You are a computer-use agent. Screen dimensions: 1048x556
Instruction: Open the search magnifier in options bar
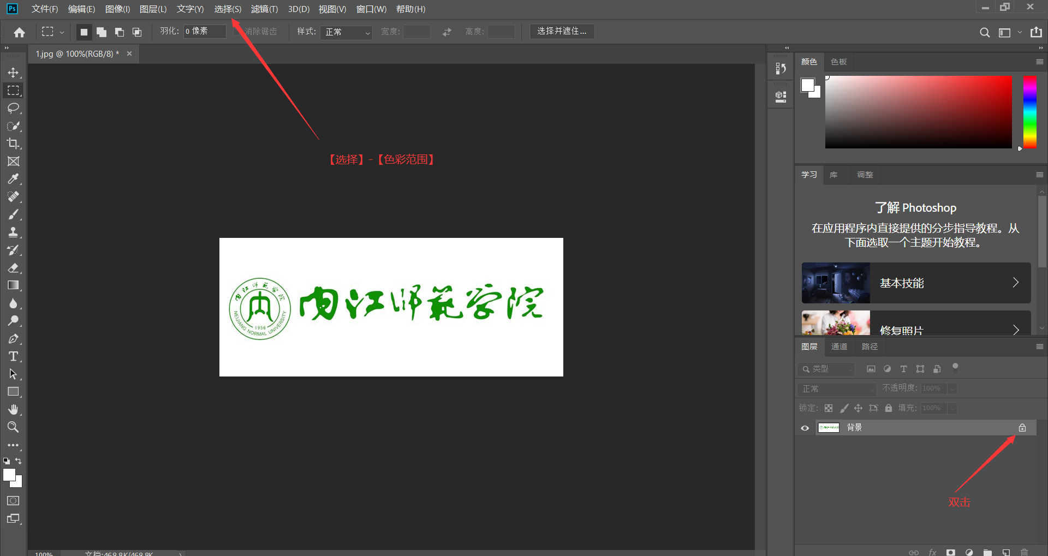click(984, 32)
